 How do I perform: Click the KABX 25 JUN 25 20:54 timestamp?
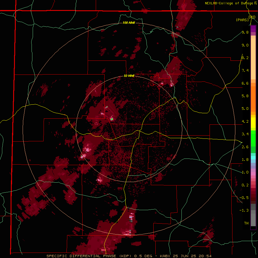tap(185, 256)
